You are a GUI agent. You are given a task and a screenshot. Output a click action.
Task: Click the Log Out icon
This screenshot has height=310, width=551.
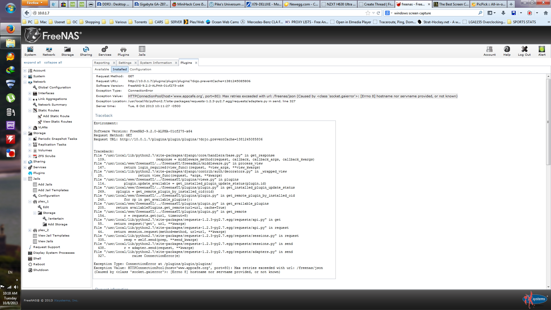coord(524,51)
